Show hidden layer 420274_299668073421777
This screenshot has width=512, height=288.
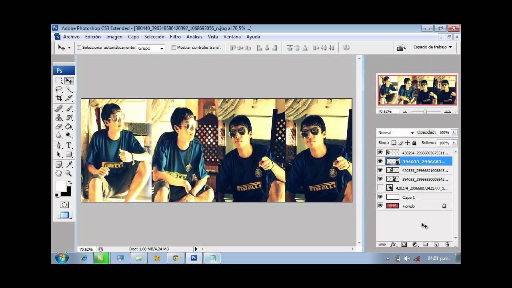pos(380,188)
